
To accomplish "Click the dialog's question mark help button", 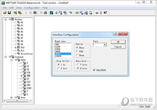I will [116, 34].
